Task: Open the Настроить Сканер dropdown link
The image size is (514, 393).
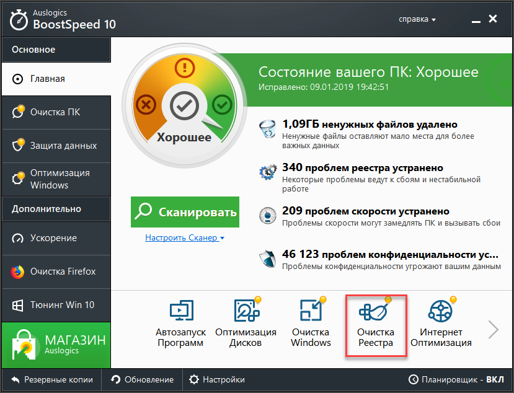Action: [x=184, y=238]
